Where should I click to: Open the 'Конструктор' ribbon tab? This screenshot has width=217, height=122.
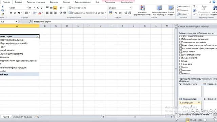[126, 2]
